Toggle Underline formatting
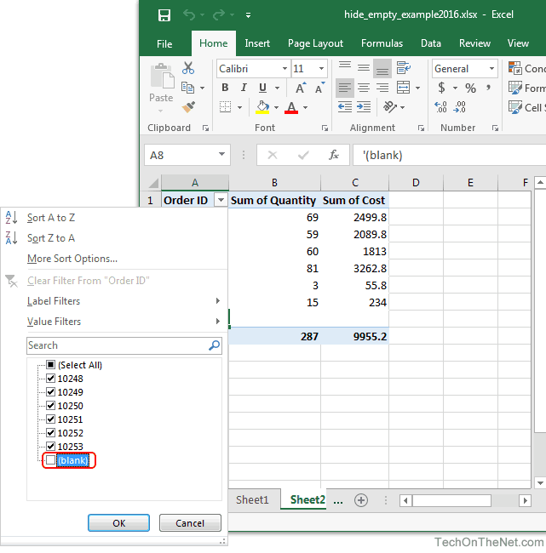This screenshot has width=546, height=553. pos(262,88)
